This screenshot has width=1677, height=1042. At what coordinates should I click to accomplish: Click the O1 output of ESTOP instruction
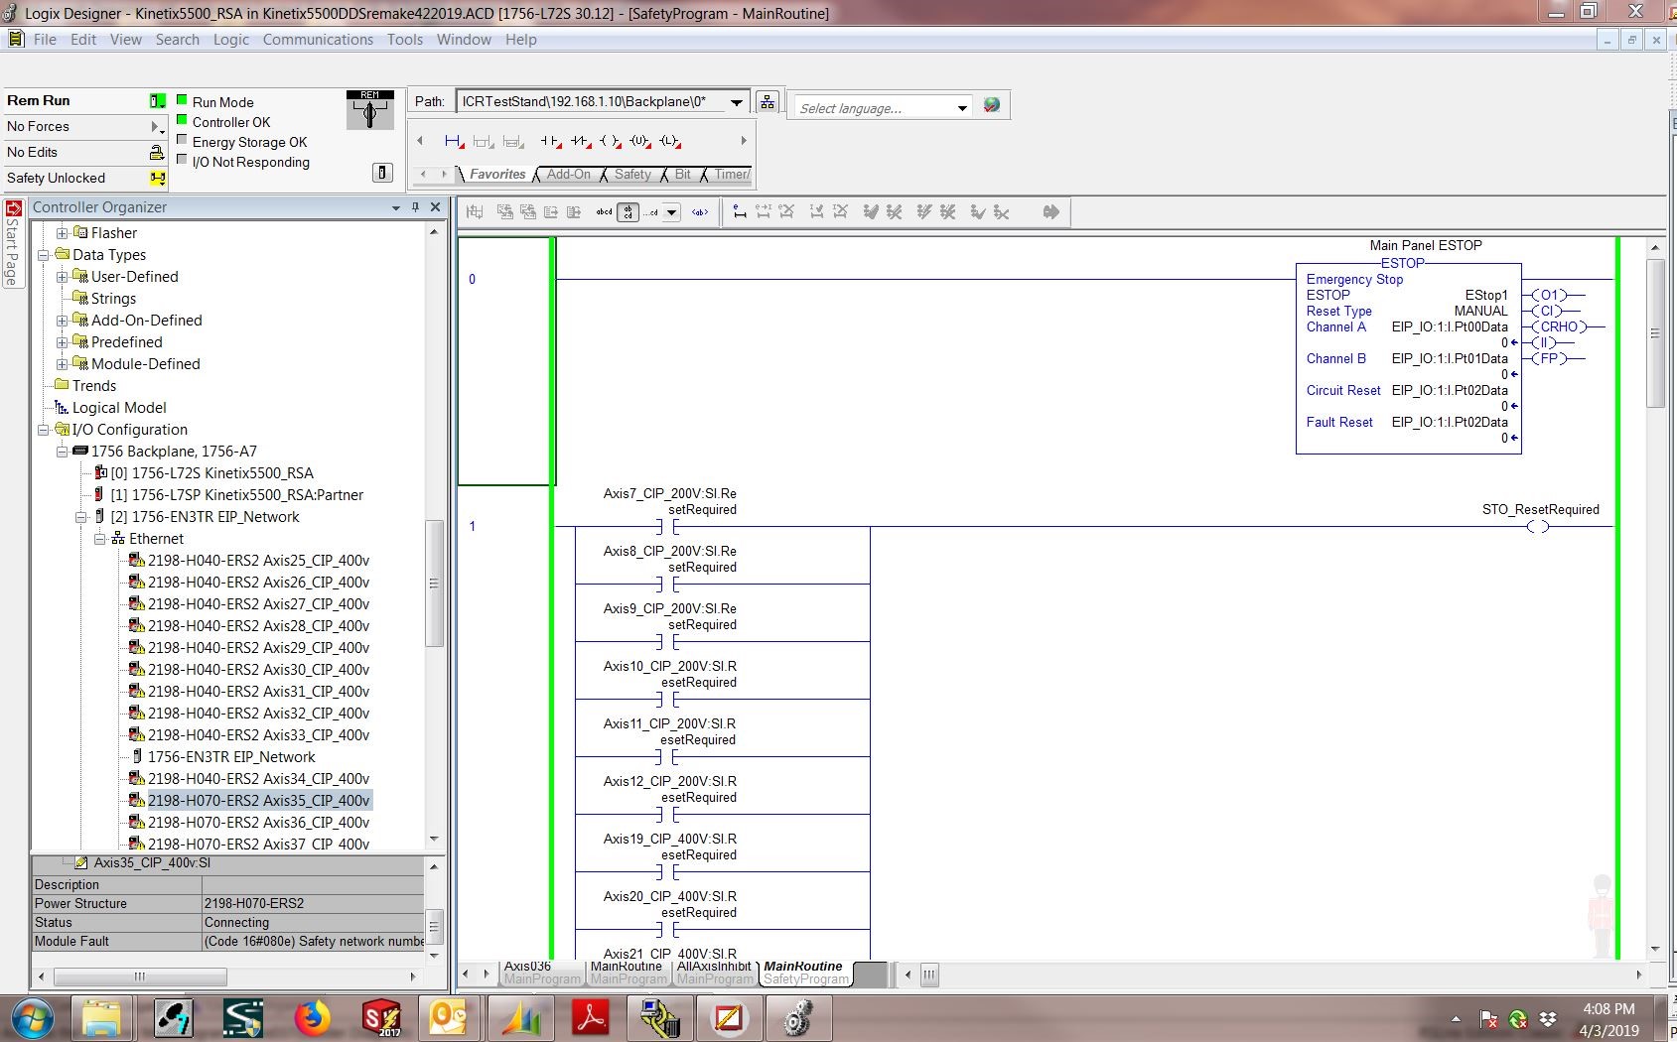(1549, 295)
